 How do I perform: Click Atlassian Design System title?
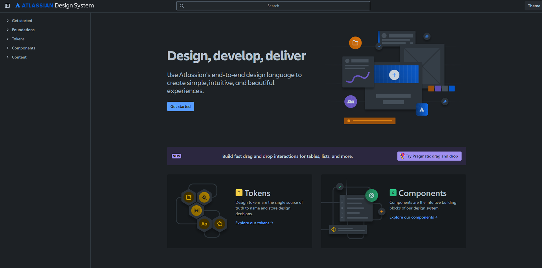pos(54,5)
